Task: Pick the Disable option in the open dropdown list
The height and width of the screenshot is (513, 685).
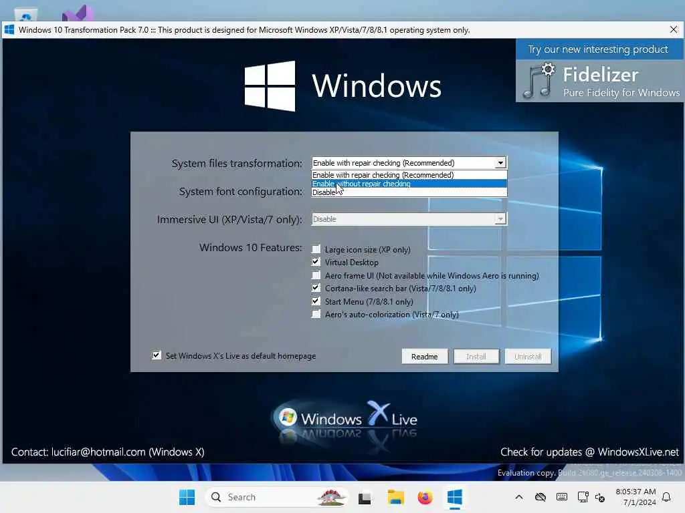Action: [x=409, y=192]
